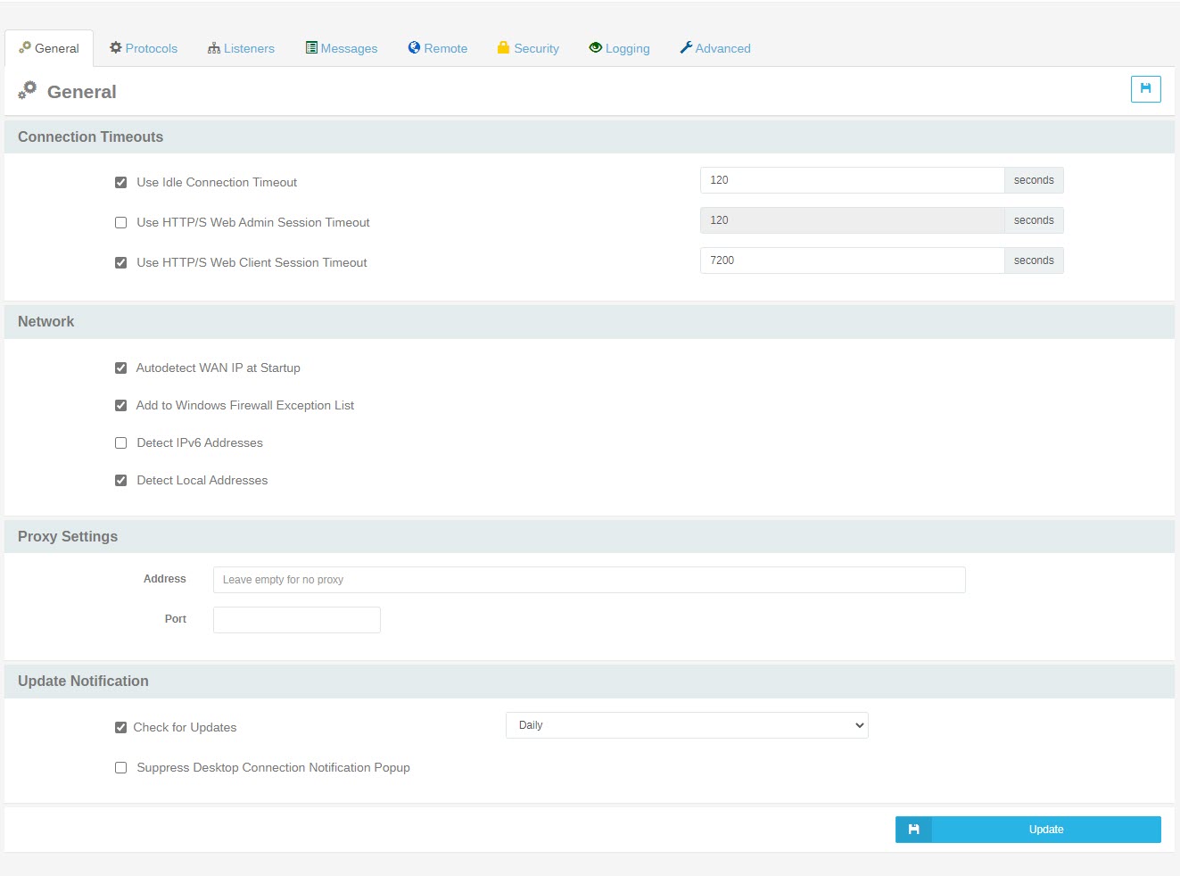Click the wrench icon on Advanced tab
The width and height of the screenshot is (1180, 876).
pos(686,47)
